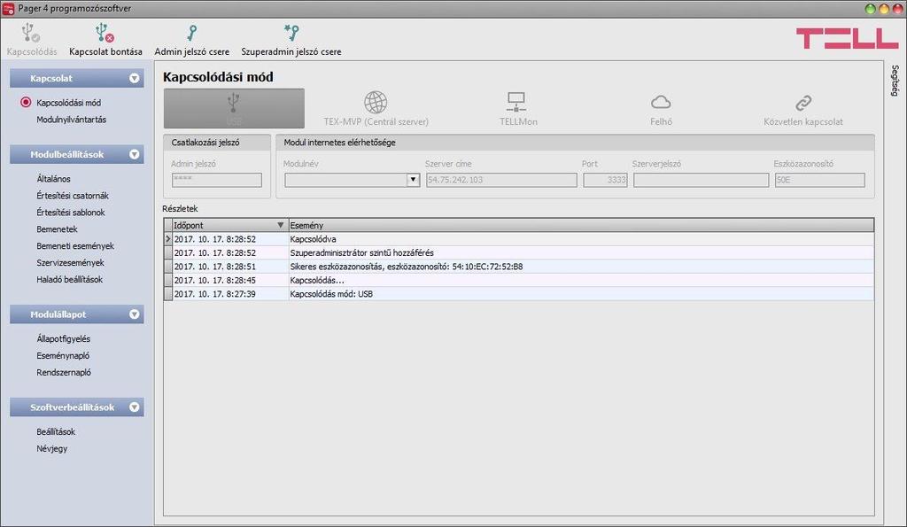Open the Segítség help side panel
Viewport: 907px width, 527px height.
tap(895, 81)
